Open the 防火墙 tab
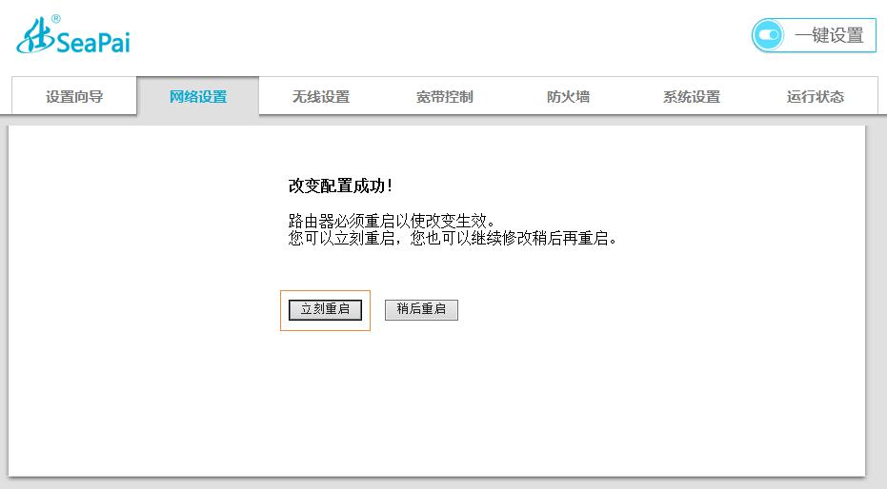 (x=568, y=96)
